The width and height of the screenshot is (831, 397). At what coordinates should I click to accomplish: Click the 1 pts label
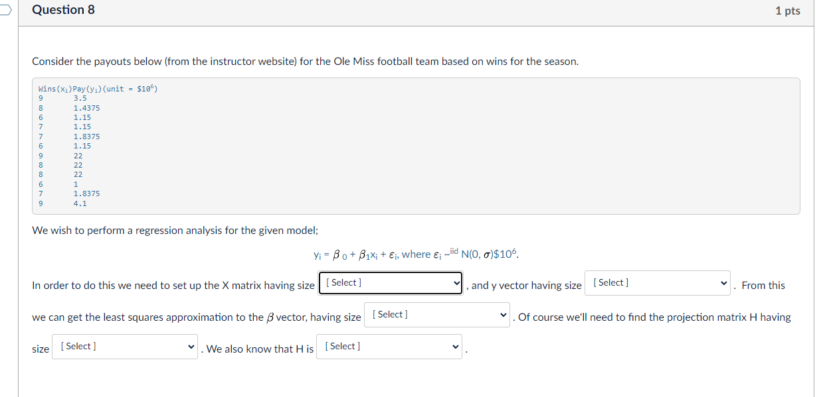coord(787,11)
